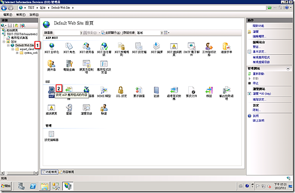Switch to the Content View tab

click(x=66, y=172)
